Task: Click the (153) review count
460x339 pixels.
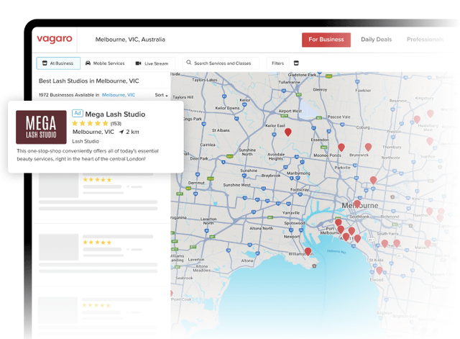Action: click(116, 123)
